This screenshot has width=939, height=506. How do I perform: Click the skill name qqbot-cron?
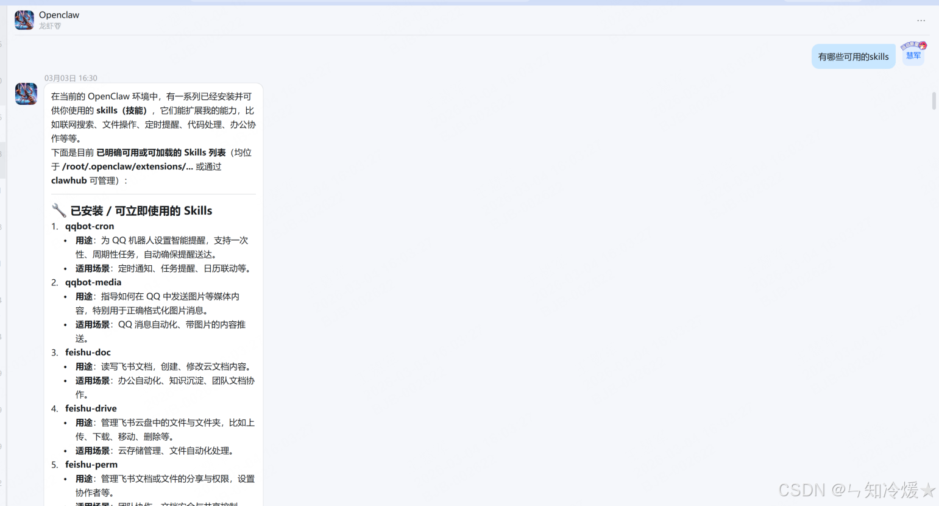tap(90, 226)
